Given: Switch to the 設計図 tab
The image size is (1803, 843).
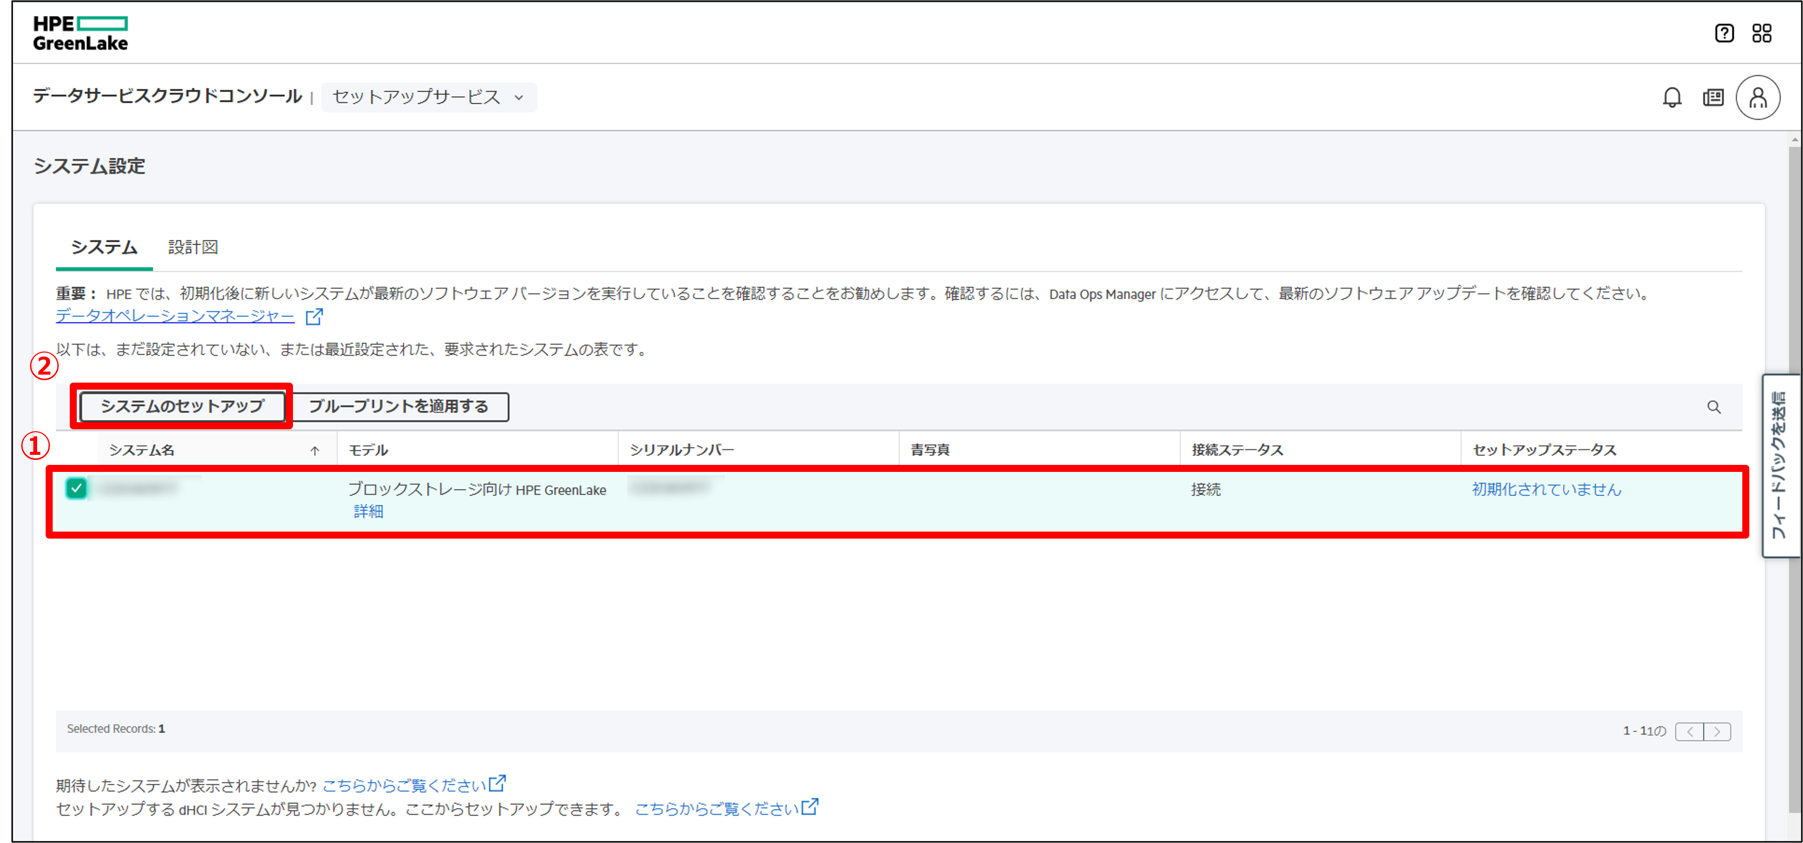Looking at the screenshot, I should pos(193,248).
